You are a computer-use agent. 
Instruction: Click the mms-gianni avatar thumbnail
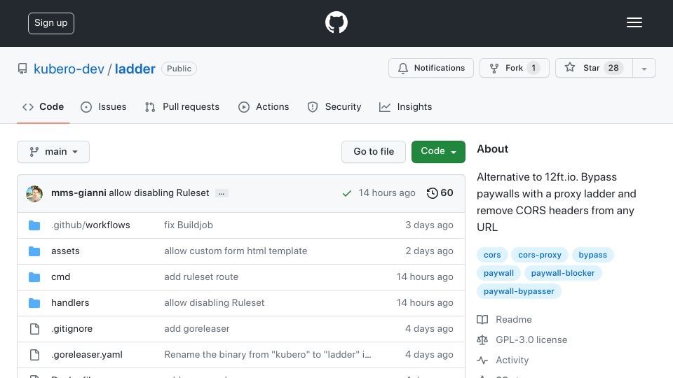(x=34, y=194)
